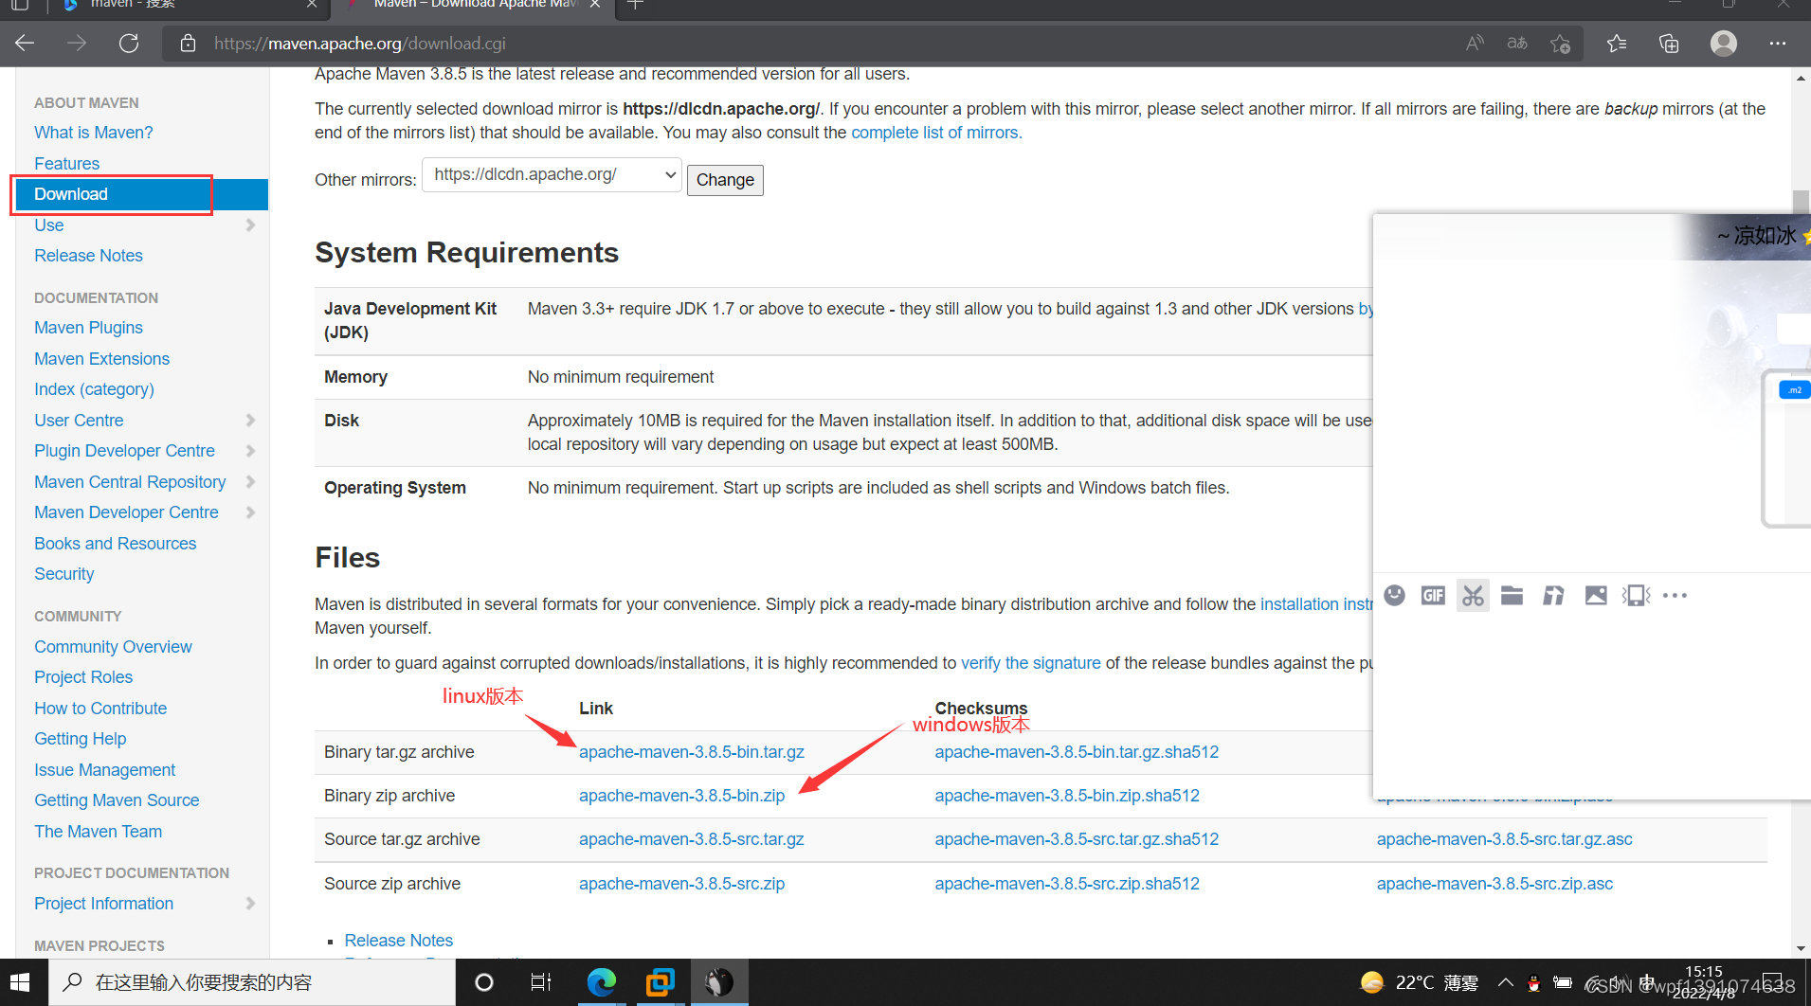Select Download in sidebar menu
This screenshot has width=1811, height=1006.
pos(142,194)
